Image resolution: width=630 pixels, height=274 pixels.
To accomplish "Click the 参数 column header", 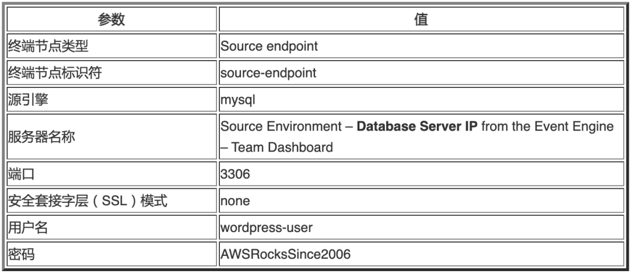I will click(111, 19).
